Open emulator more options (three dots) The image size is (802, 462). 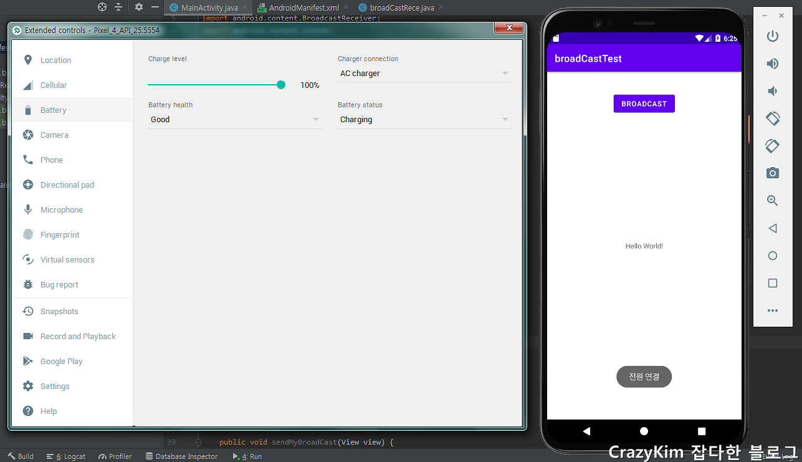773,310
